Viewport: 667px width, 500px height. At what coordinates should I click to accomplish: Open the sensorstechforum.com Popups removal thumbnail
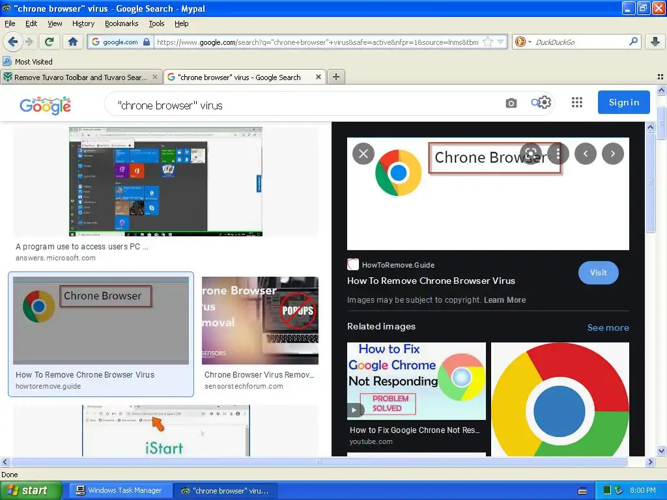pos(260,320)
